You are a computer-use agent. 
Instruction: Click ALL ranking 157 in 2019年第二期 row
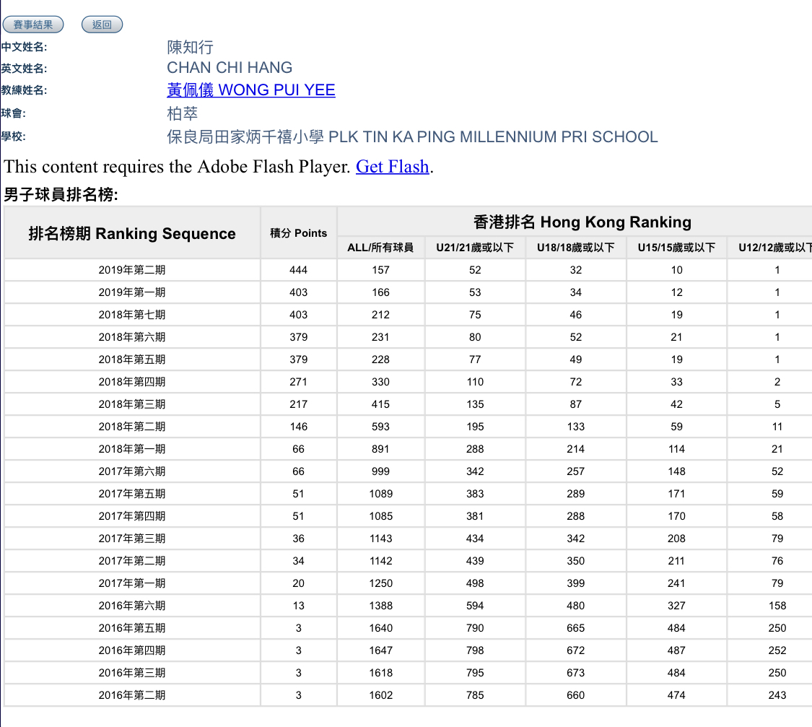coord(380,270)
